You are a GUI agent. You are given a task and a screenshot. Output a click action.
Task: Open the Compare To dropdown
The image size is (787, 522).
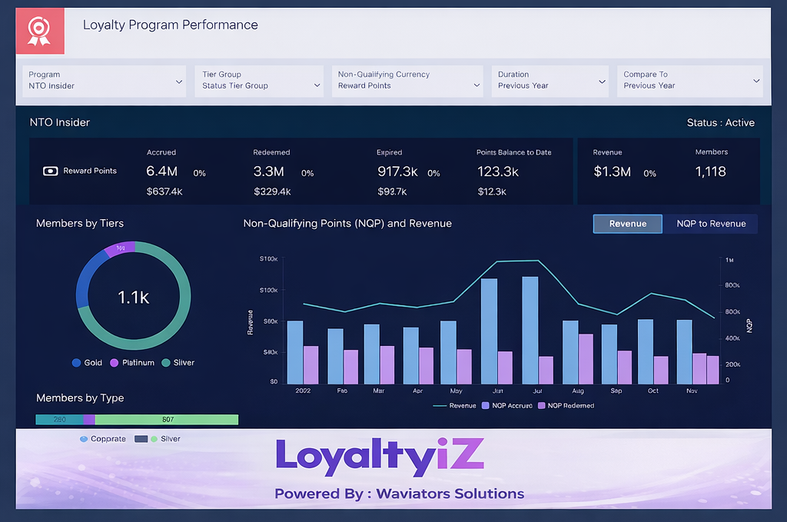click(689, 81)
